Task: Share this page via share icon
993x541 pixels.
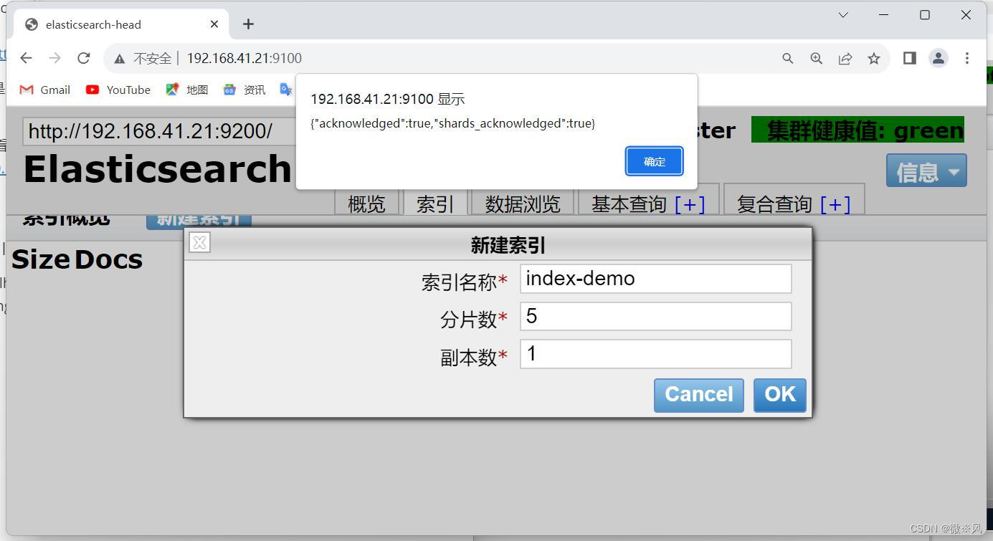Action: coord(845,59)
